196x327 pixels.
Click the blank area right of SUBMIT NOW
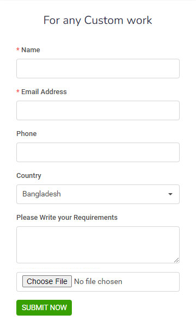(x=125, y=307)
